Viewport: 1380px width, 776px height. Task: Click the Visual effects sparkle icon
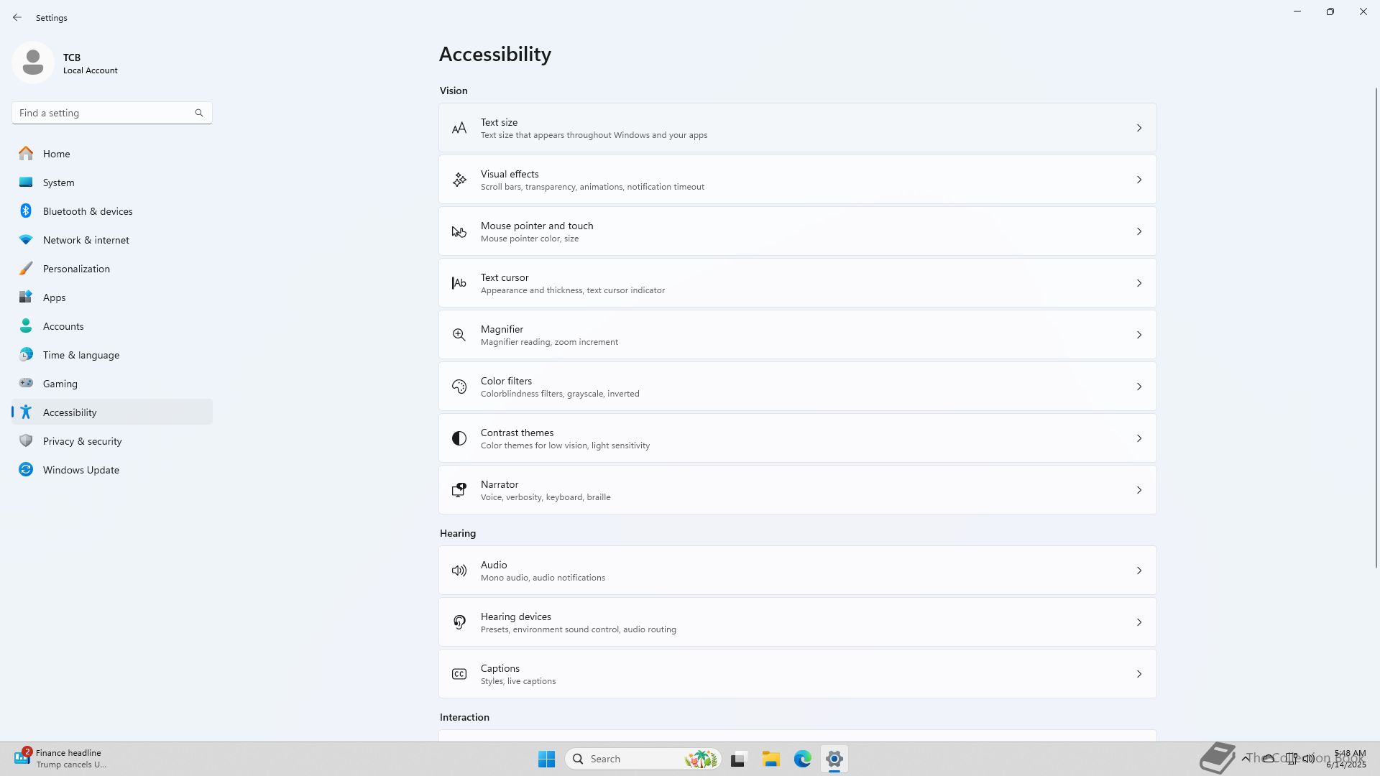(x=459, y=180)
